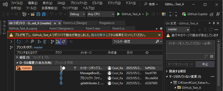Switch to the Program.cs tab
Image resolution: width=223 pixels, height=91 pixels.
pyautogui.click(x=107, y=23)
